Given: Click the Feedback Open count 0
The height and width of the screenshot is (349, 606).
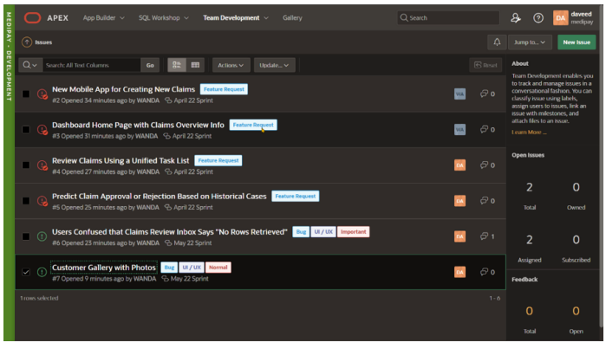Looking at the screenshot, I should pos(576,311).
